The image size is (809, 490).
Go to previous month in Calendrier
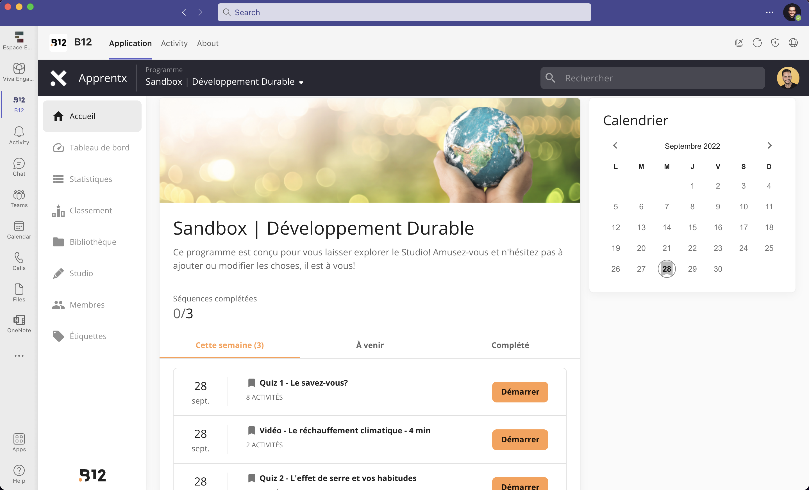point(615,145)
